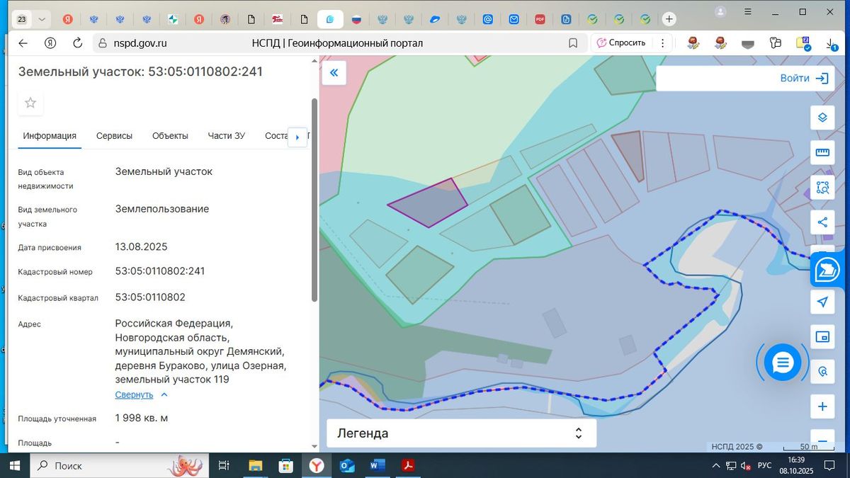Expand the tab group dropdown chevron
The image size is (850, 478).
click(42, 19)
